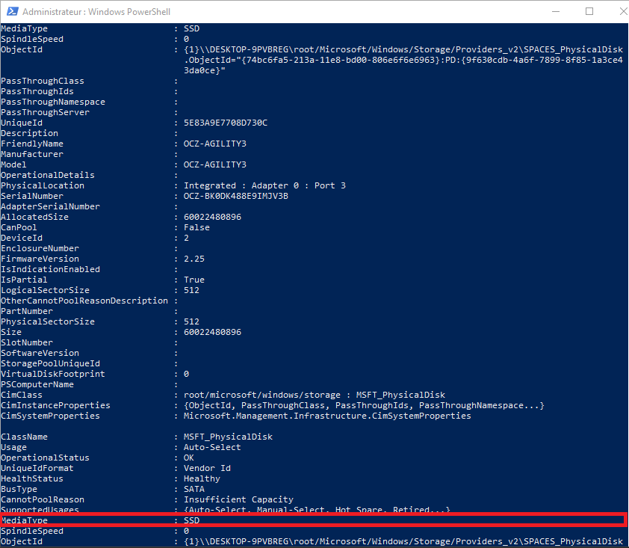Click FirmwareVersion value 2.25
The image size is (629, 548).
pos(194,259)
